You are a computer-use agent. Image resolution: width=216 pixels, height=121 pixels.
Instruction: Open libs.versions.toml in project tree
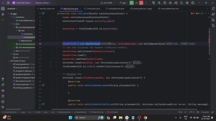[22, 81]
